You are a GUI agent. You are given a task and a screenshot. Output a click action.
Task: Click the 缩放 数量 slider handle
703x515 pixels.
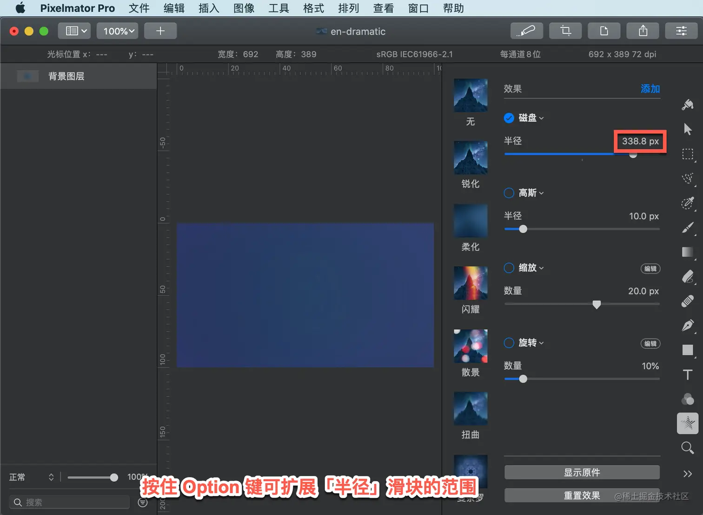click(597, 304)
